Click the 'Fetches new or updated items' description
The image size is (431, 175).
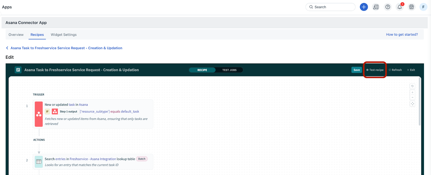[x=96, y=121]
